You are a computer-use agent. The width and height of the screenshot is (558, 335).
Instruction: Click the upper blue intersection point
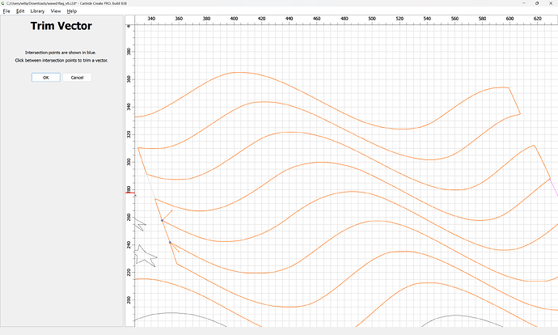point(162,220)
